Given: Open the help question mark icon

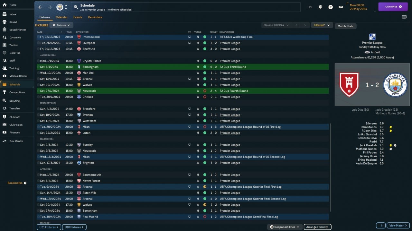Looking at the screenshot, I should (x=331, y=7).
